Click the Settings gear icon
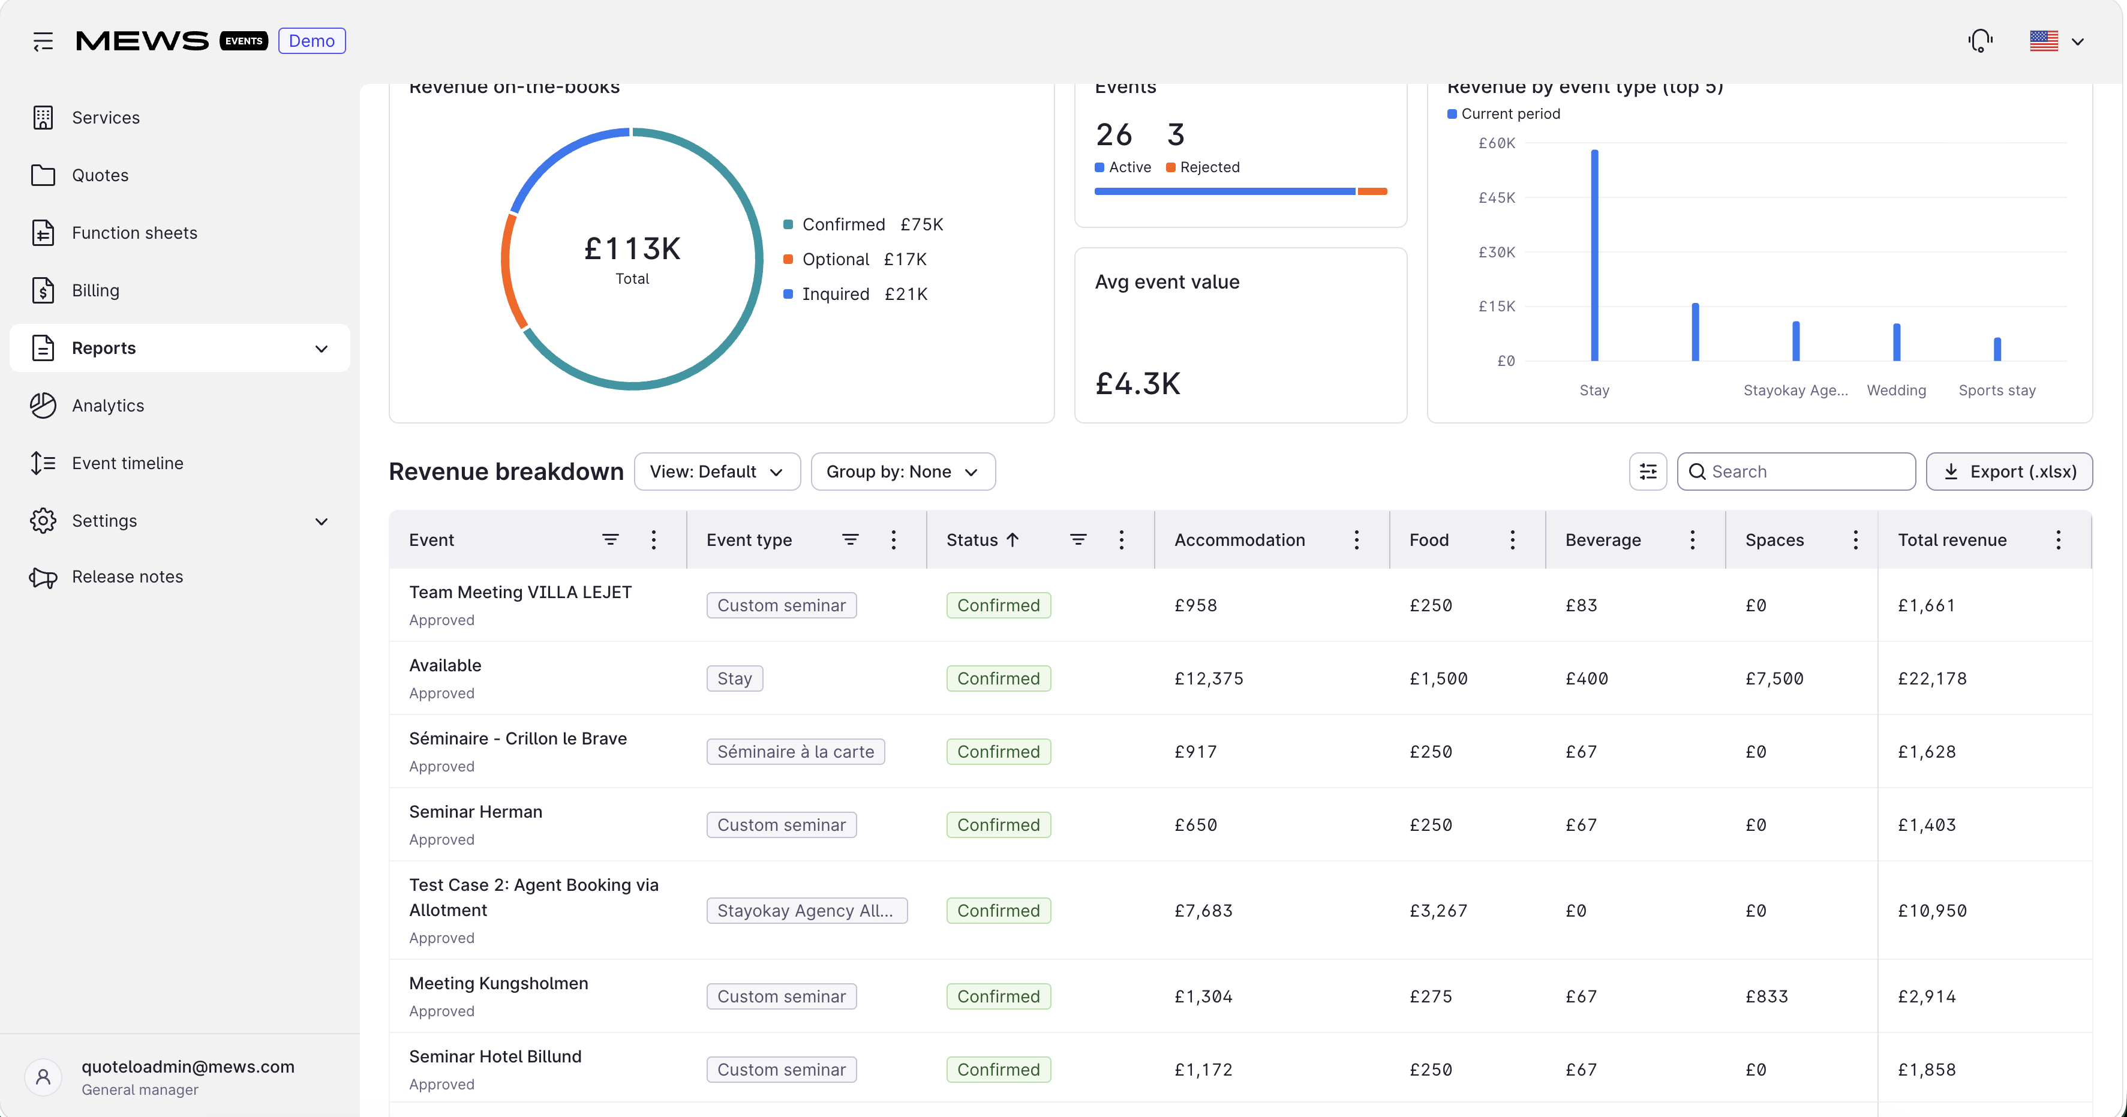The height and width of the screenshot is (1117, 2127). click(x=43, y=521)
